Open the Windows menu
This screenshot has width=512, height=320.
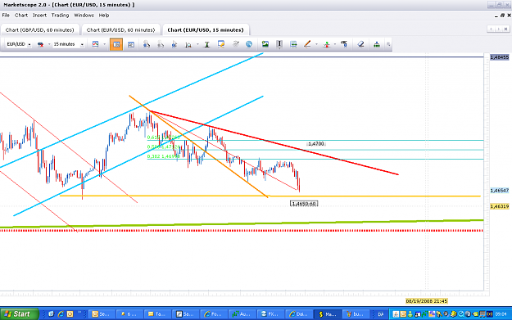(84, 16)
